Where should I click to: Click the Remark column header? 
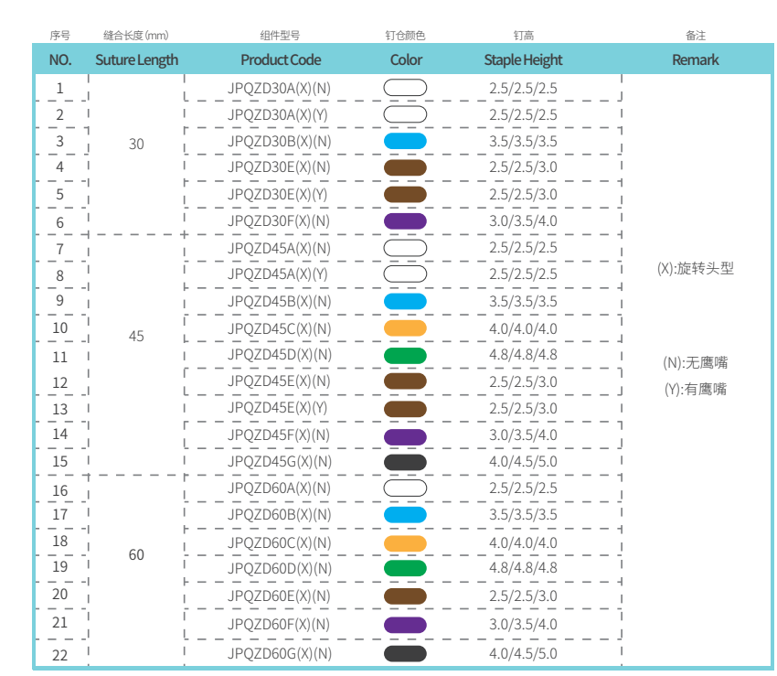pyautogui.click(x=695, y=59)
